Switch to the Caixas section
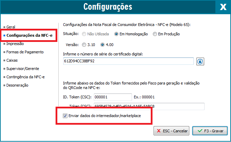Image resolution: width=231 pixels, height=142 pixels. point(12,61)
